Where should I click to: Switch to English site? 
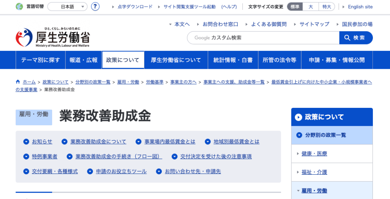(360, 7)
